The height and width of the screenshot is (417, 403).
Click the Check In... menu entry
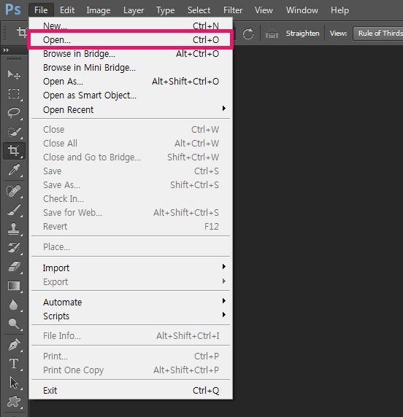131,199
